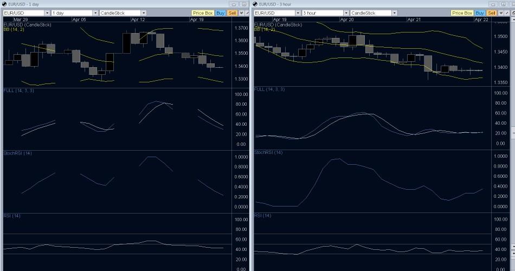The image size is (515, 271).
Task: Click Apr 05 date label on 1 day chart
Action: coord(79,20)
